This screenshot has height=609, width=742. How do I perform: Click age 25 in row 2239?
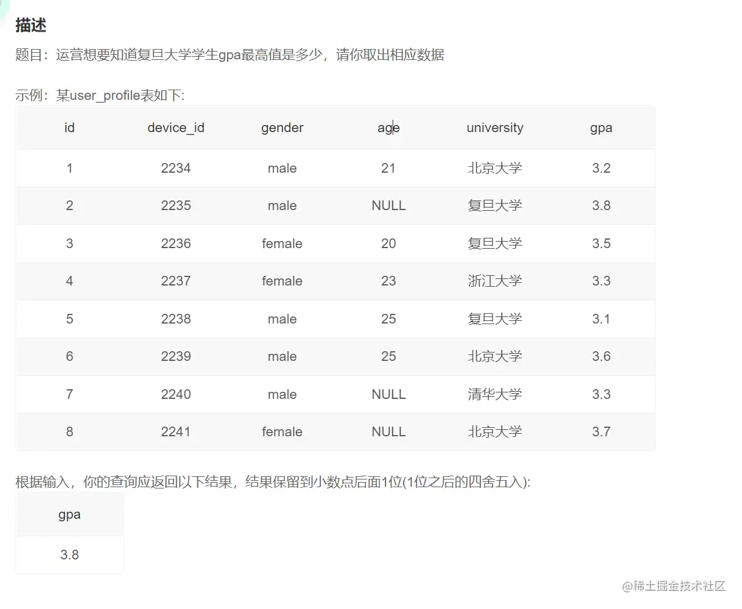(x=389, y=356)
